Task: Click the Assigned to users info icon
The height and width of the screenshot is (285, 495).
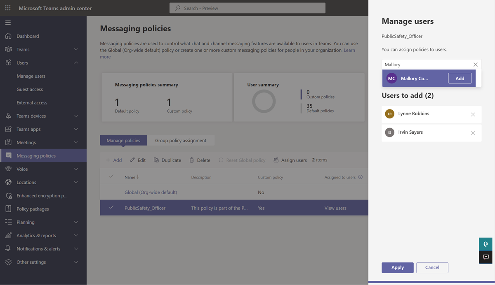Action: coord(360,177)
